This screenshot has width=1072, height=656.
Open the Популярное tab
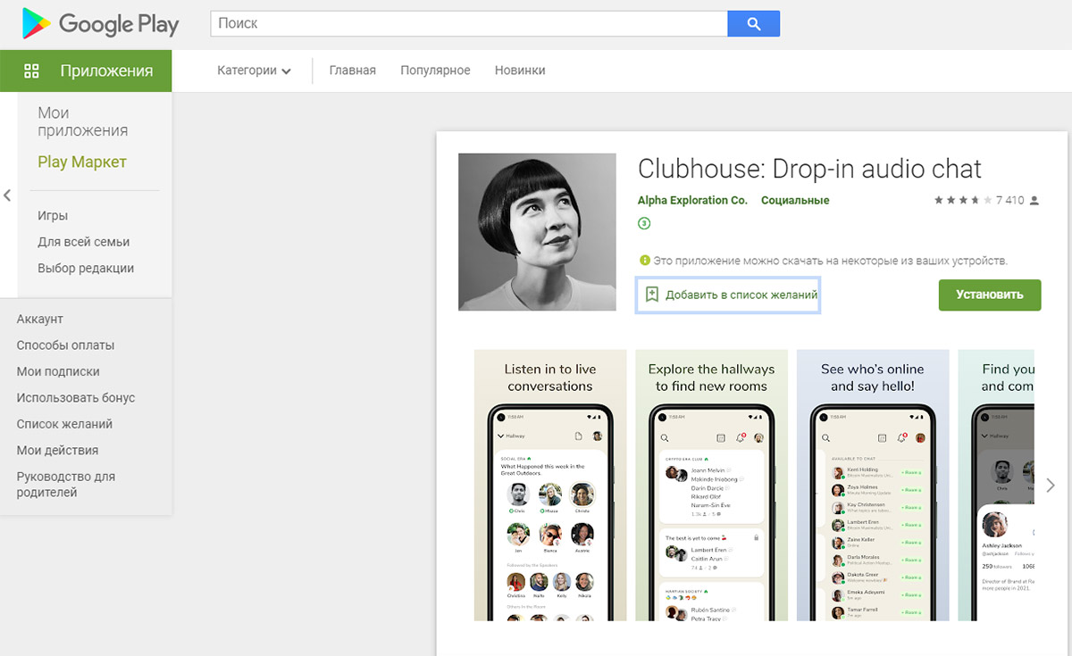tap(435, 71)
